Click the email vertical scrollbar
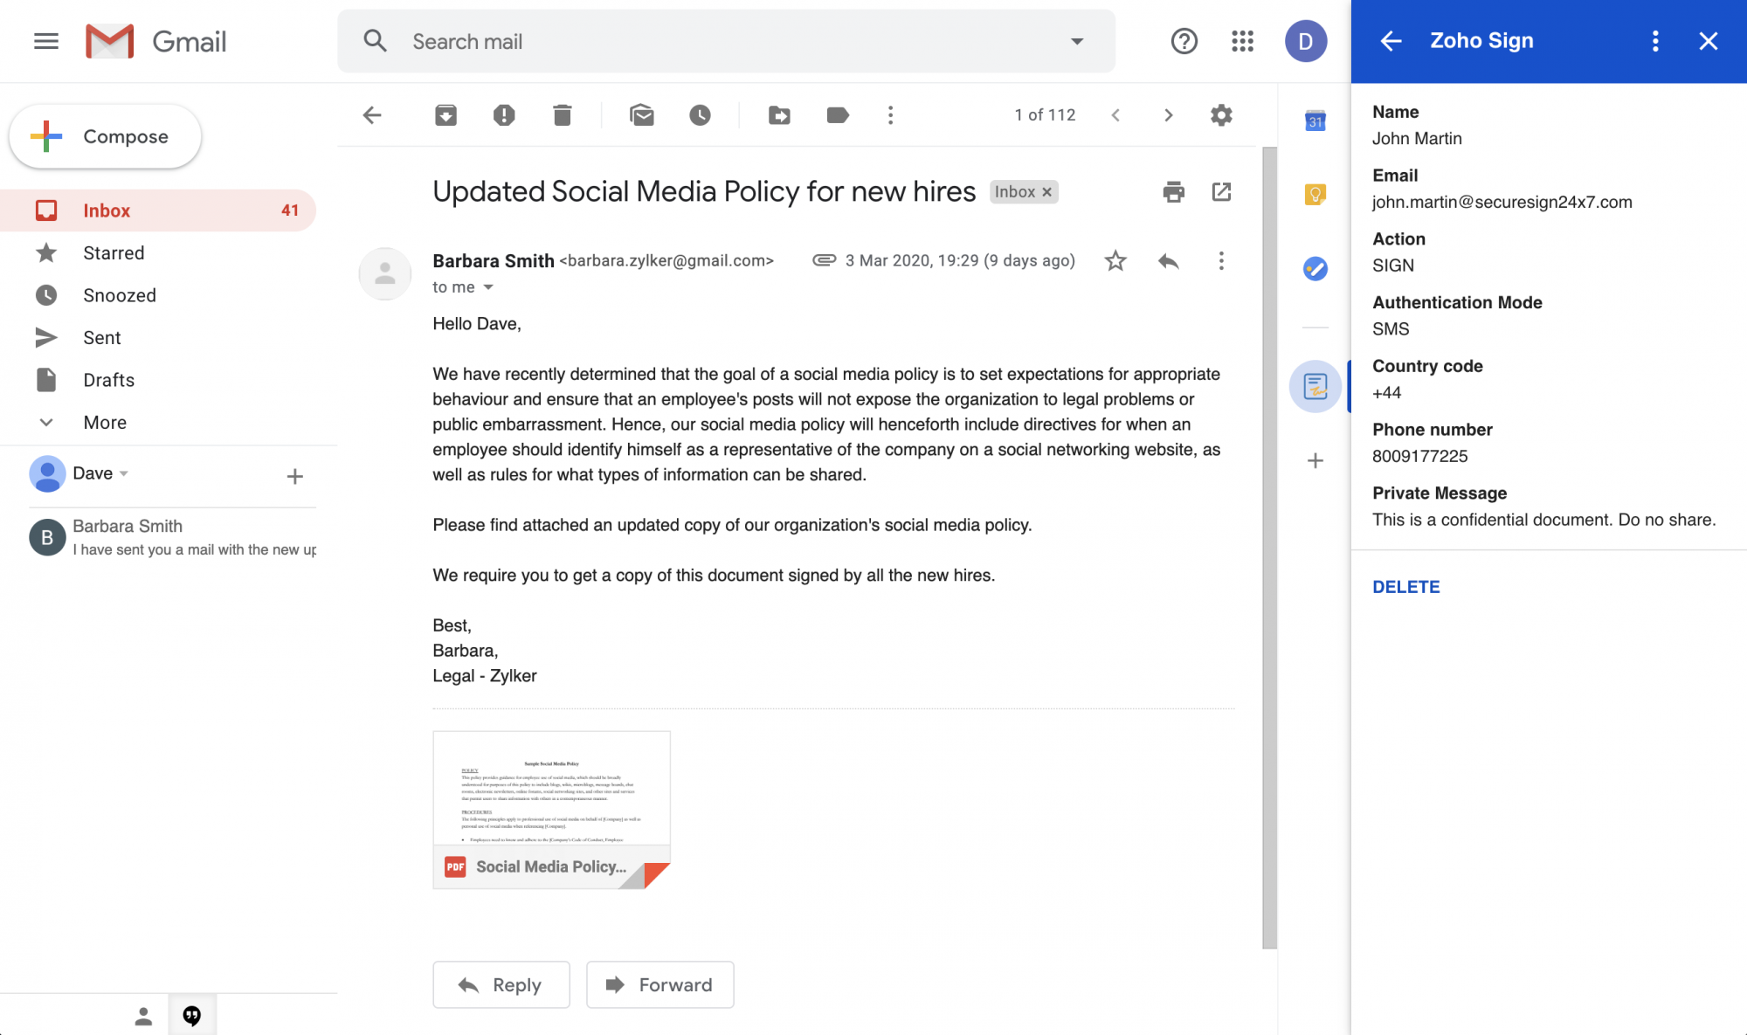This screenshot has width=1747, height=1035. (1269, 547)
